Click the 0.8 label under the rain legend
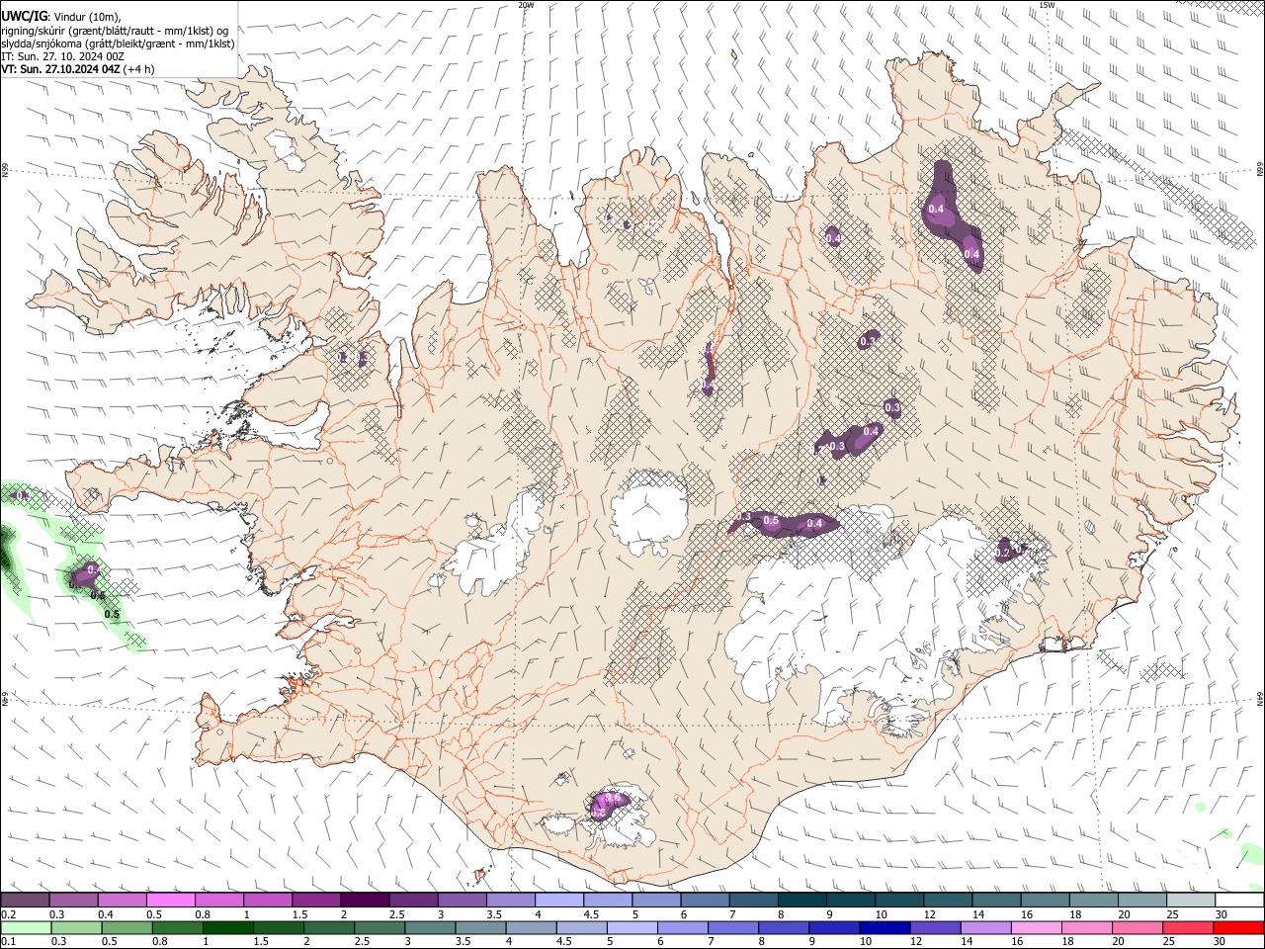Image resolution: width=1265 pixels, height=949 pixels. pyautogui.click(x=158, y=942)
